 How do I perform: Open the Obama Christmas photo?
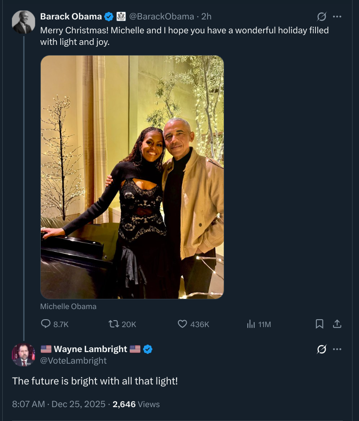(x=132, y=177)
